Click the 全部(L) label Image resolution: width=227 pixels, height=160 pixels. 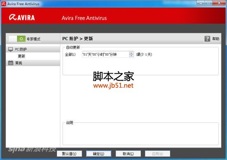tap(70, 55)
